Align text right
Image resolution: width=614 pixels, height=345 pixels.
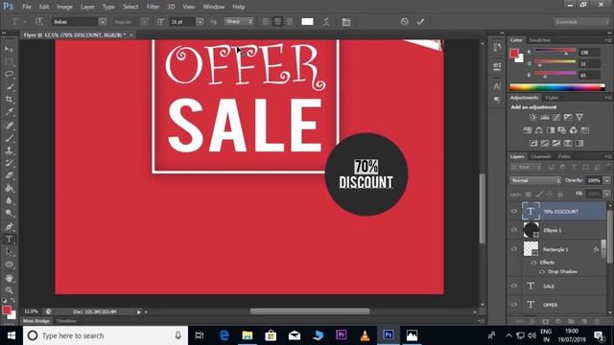[x=289, y=22]
